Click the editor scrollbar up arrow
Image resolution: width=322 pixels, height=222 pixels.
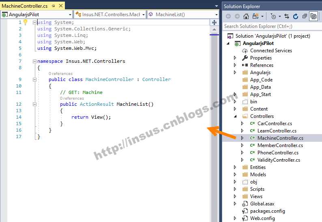pyautogui.click(x=214, y=30)
